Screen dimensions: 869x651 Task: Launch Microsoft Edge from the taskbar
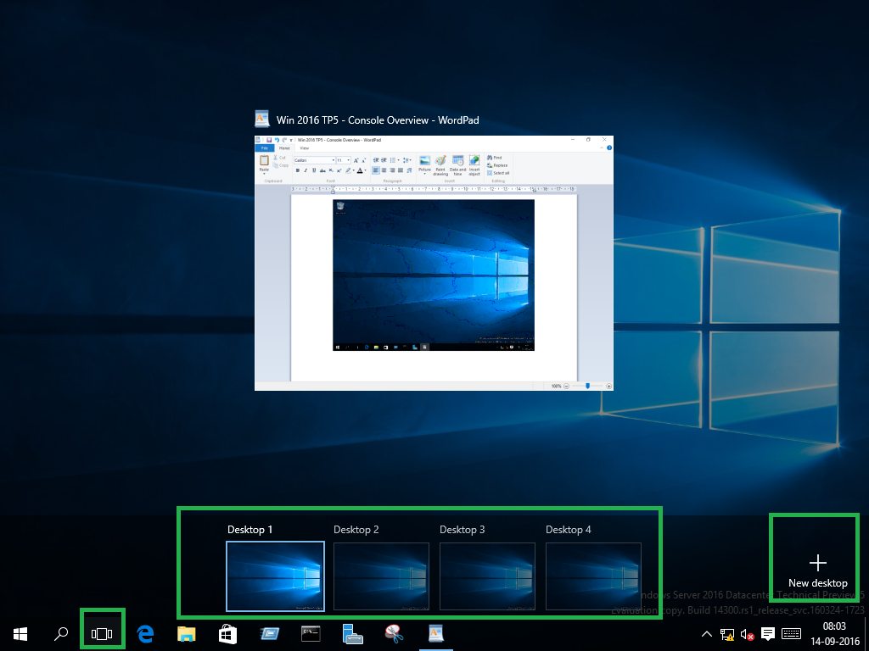click(x=145, y=634)
